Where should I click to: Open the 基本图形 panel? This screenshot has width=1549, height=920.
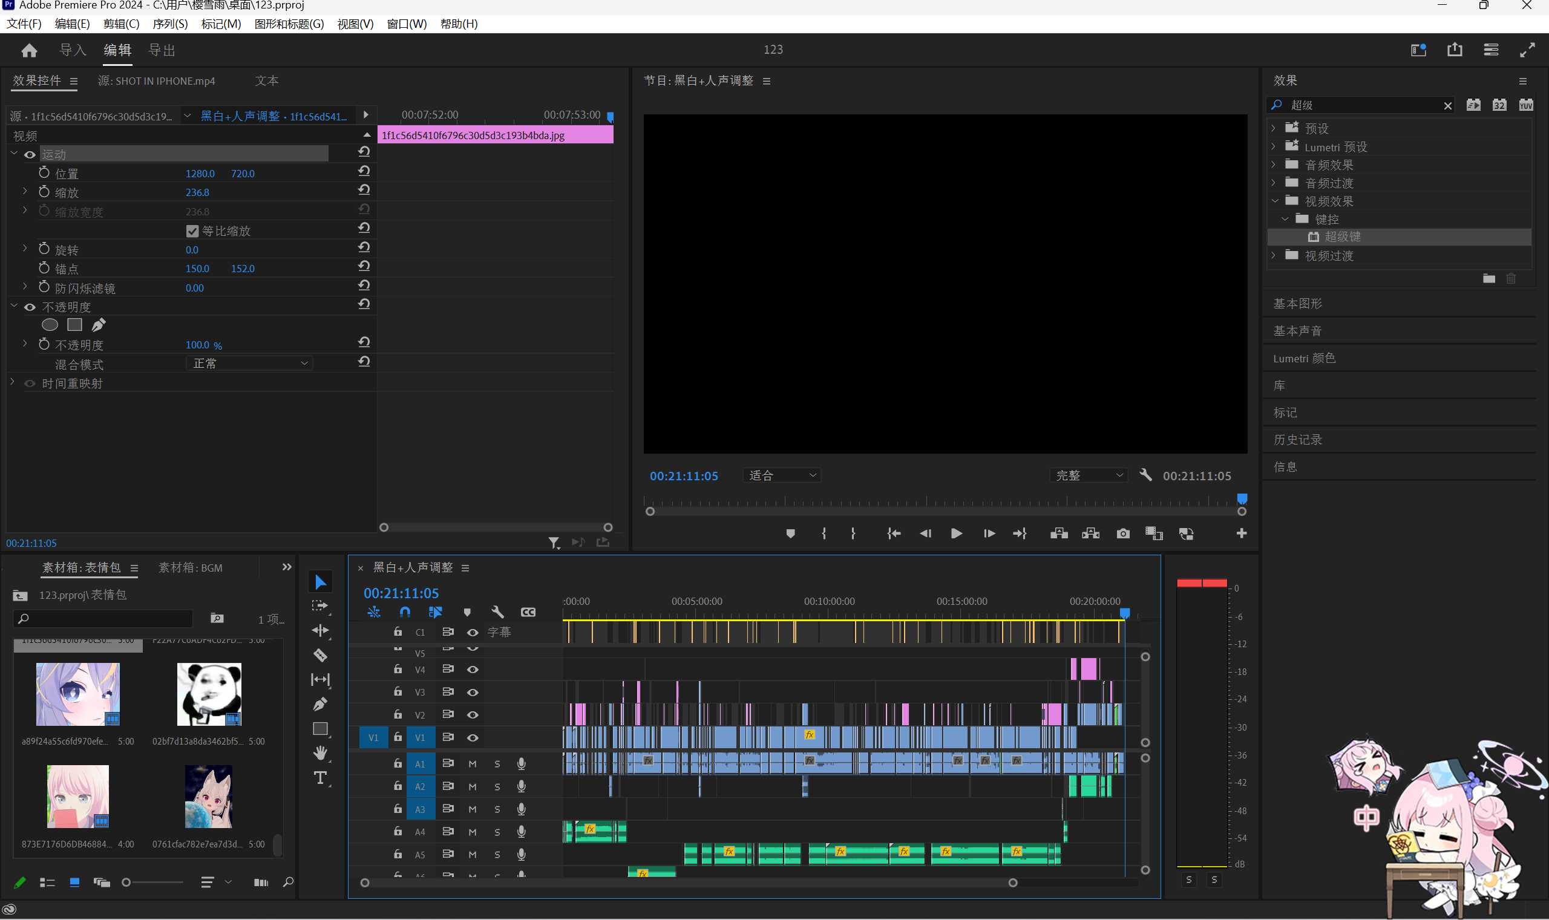click(1298, 304)
